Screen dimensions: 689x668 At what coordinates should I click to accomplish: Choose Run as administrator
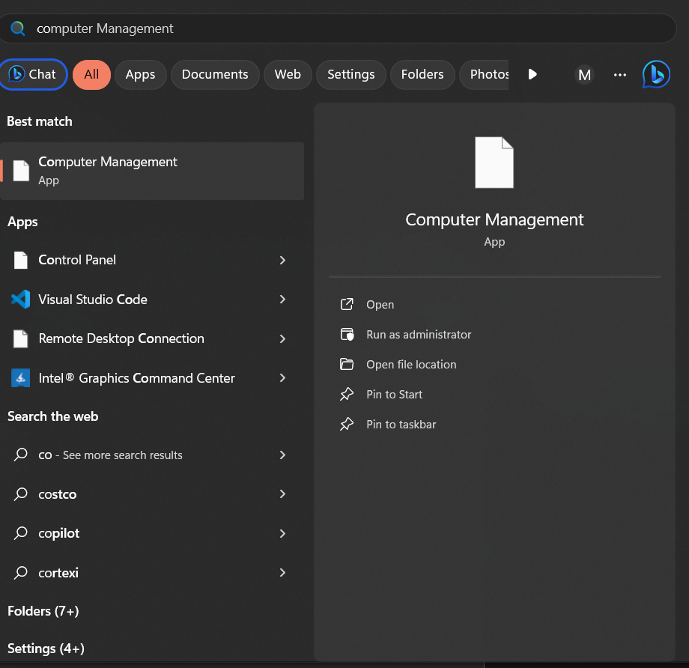pos(419,335)
